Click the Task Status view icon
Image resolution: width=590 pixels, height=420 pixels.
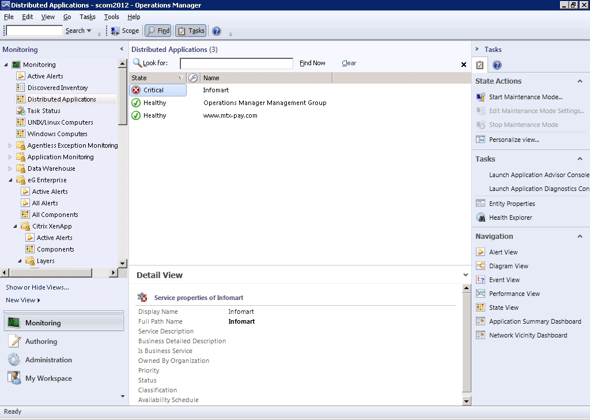click(x=21, y=111)
